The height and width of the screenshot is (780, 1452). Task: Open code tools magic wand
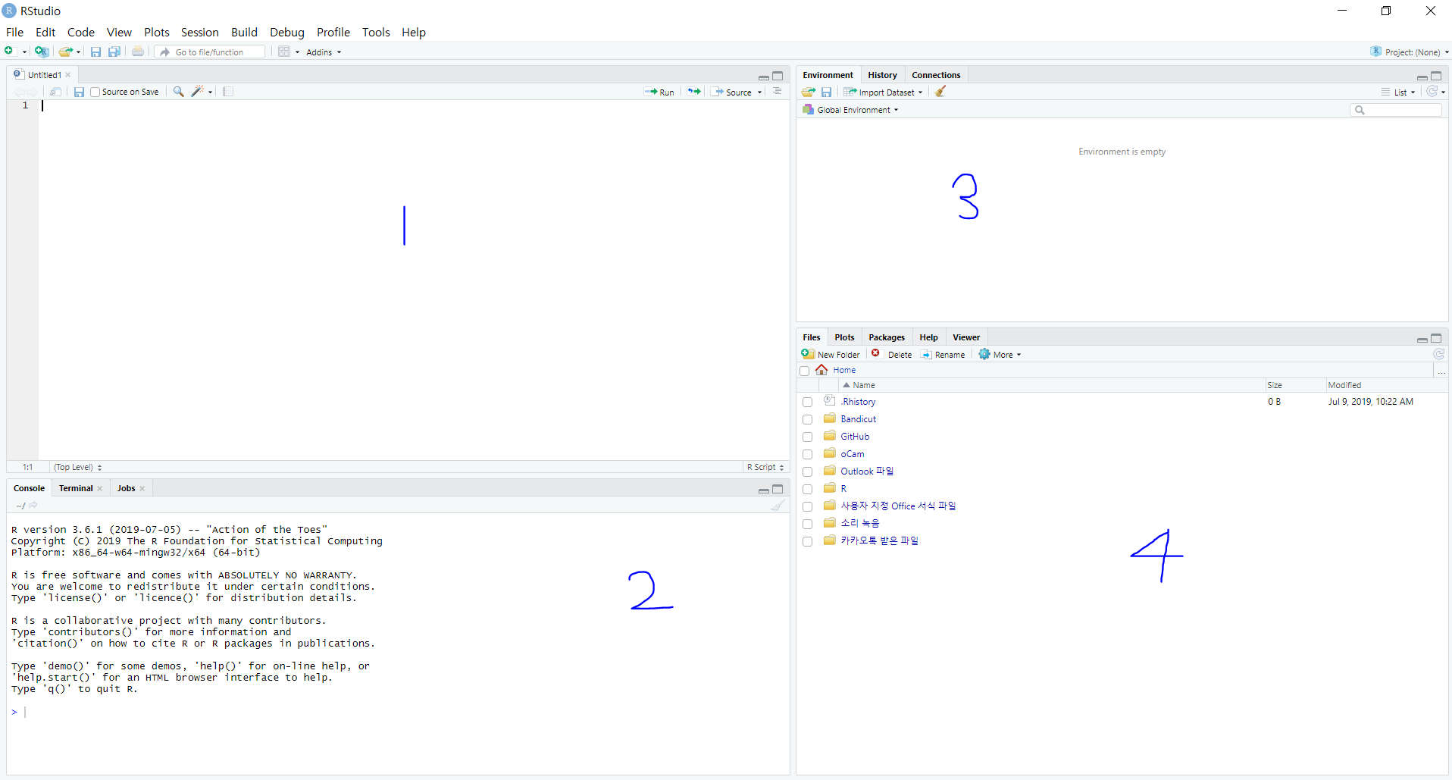198,92
